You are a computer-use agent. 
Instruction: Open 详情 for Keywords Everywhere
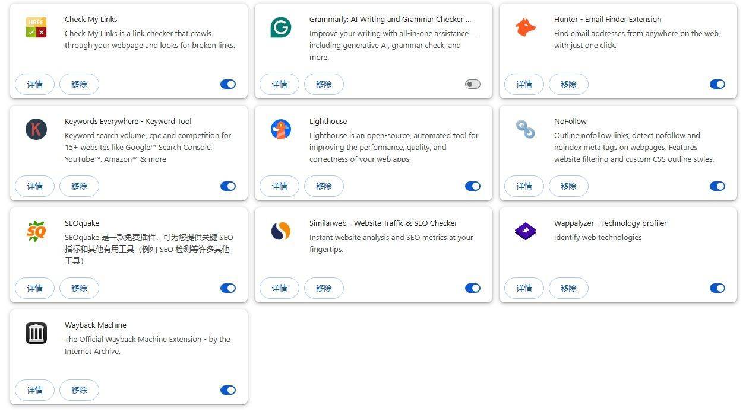point(34,186)
